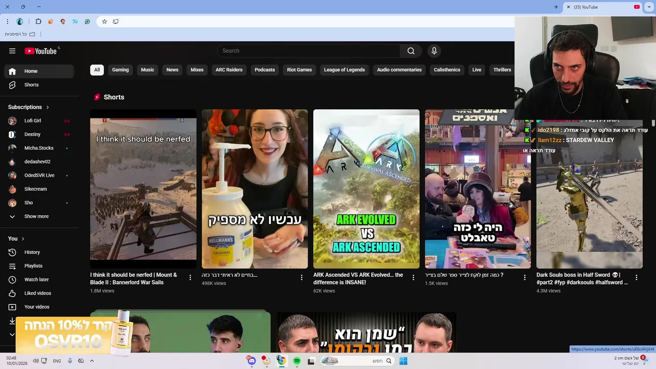Select the Thrillers filter chip

coord(502,70)
